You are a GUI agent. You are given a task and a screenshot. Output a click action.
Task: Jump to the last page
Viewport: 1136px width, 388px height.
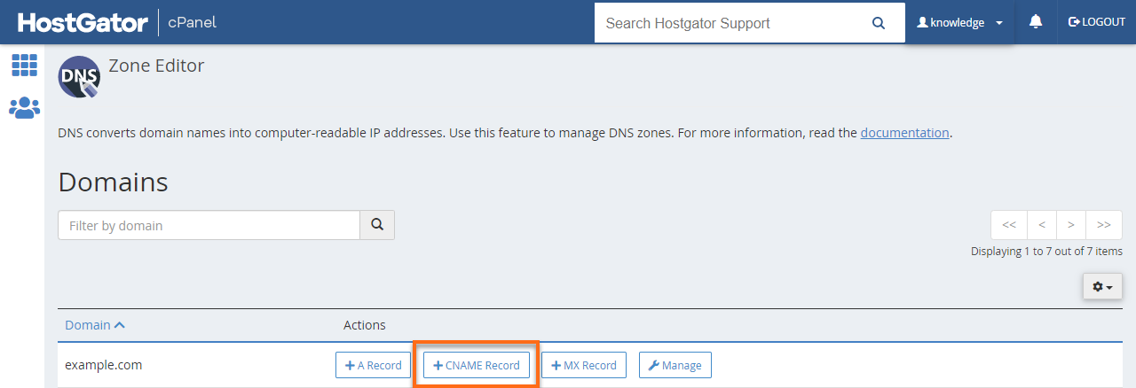tap(1103, 225)
